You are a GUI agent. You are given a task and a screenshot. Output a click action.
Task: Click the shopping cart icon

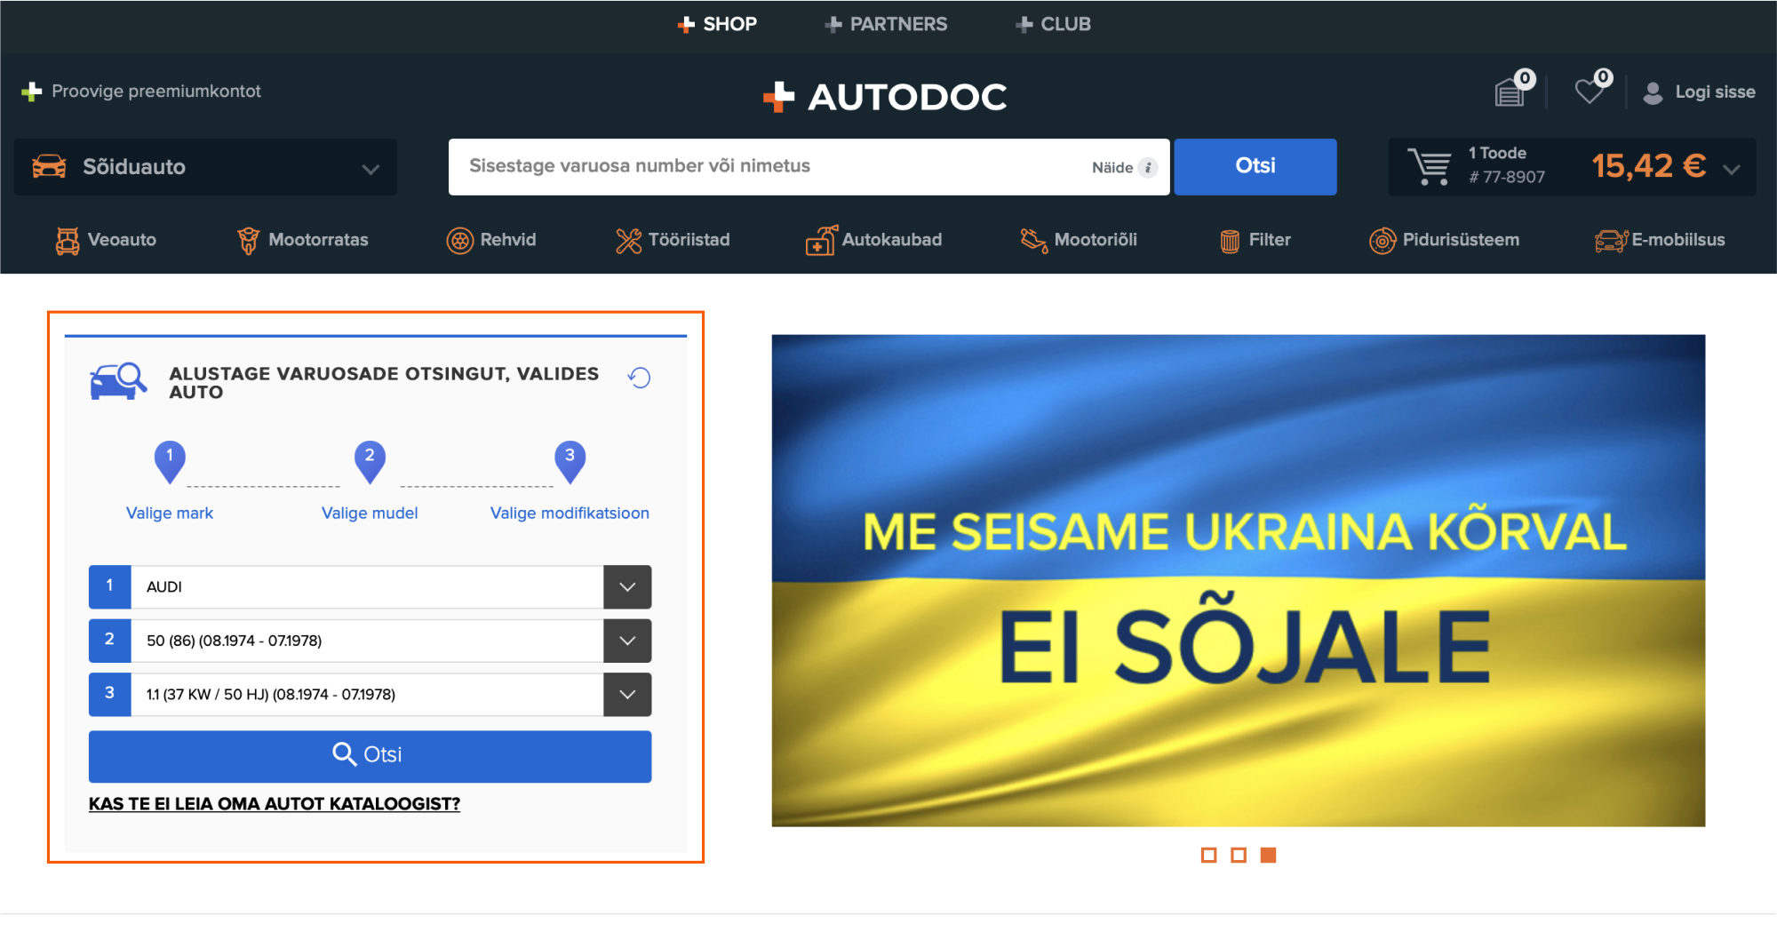1429,166
